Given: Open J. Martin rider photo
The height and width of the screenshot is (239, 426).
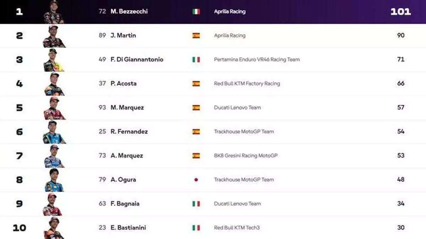Looking at the screenshot, I should (x=54, y=36).
